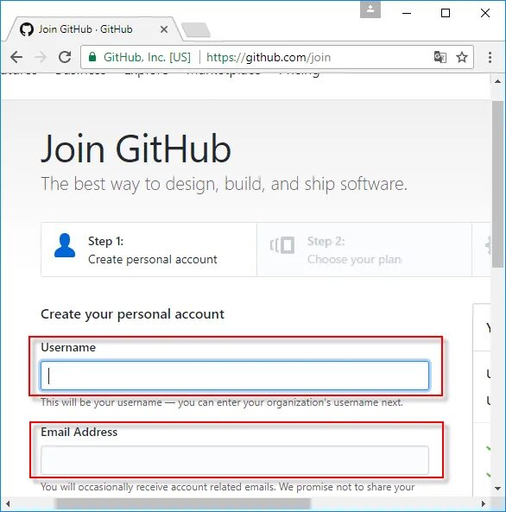Click the Join GitHub heading
This screenshot has height=512, width=506.
pyautogui.click(x=136, y=149)
